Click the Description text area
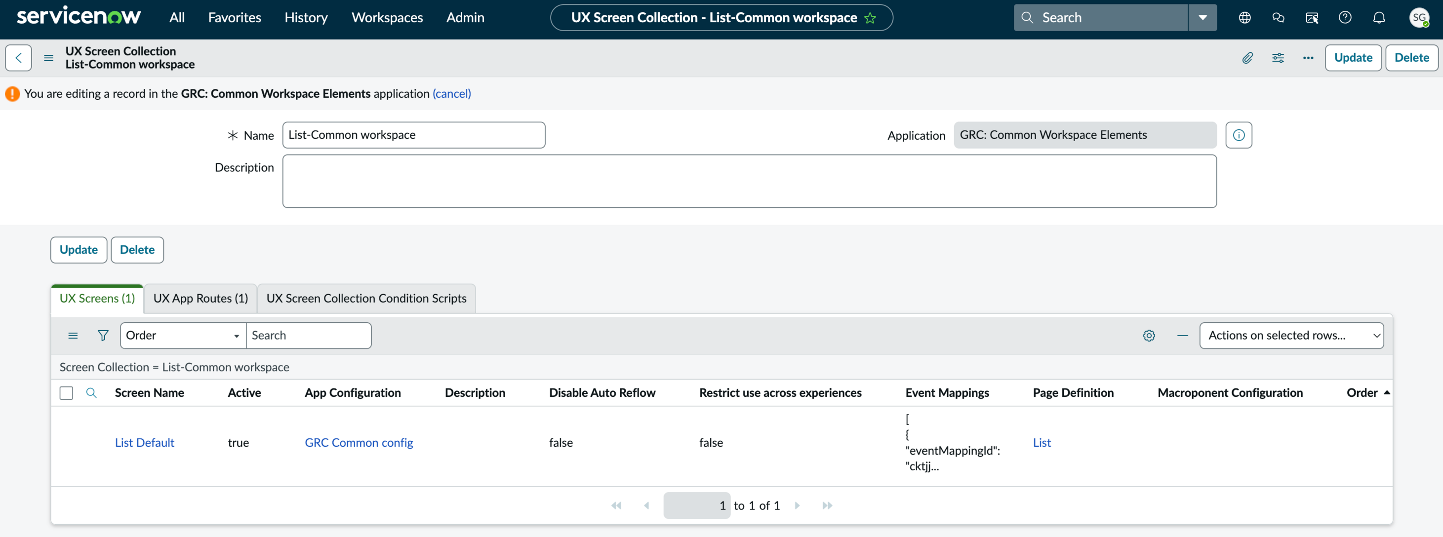This screenshot has width=1443, height=537. pos(750,182)
